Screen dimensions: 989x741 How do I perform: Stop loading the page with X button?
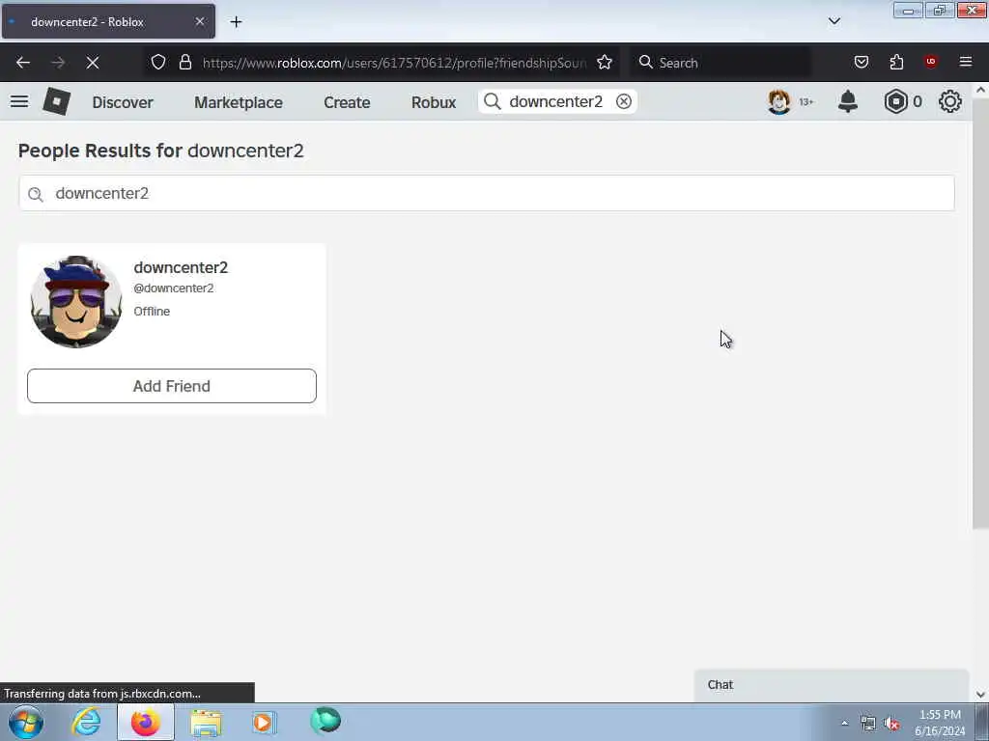pos(92,63)
